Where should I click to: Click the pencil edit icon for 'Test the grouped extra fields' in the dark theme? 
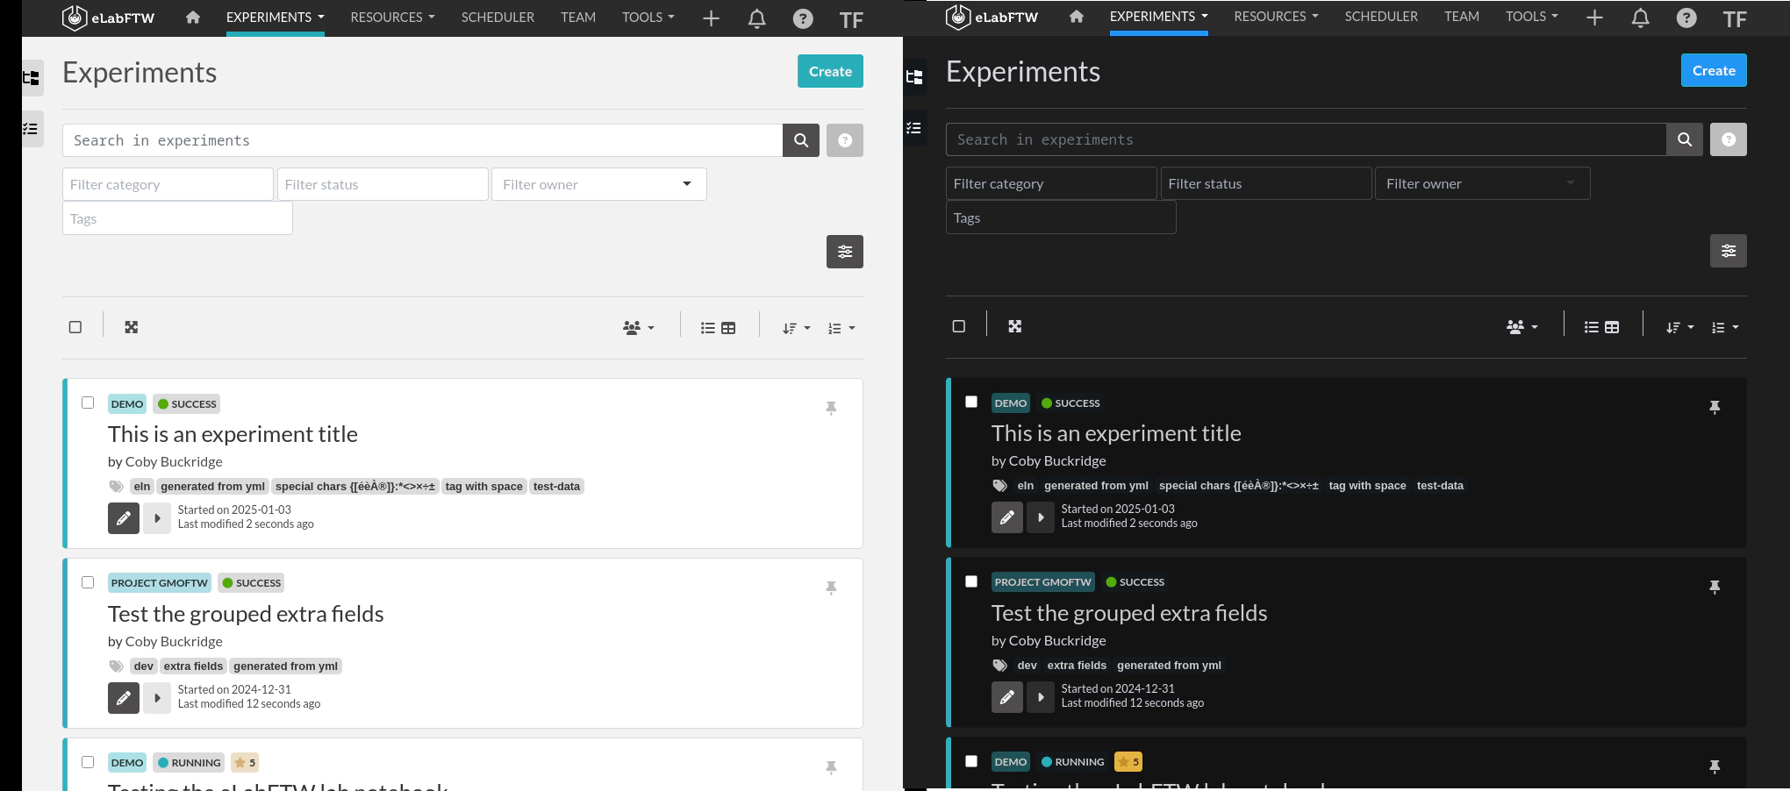(x=1006, y=697)
